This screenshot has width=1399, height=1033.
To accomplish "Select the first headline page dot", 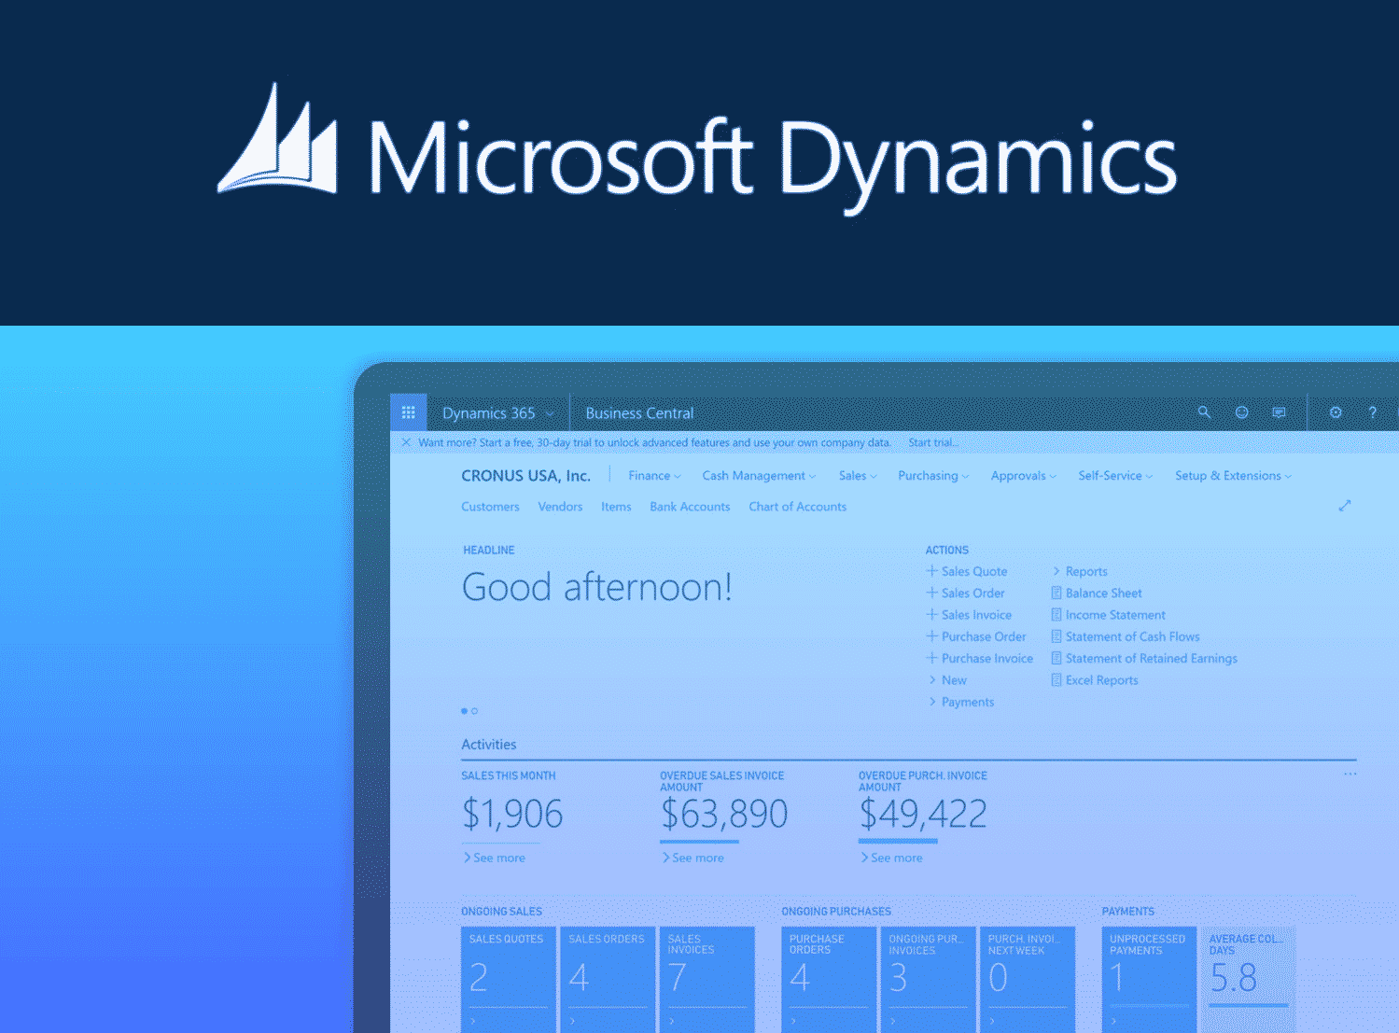I will 464,711.
